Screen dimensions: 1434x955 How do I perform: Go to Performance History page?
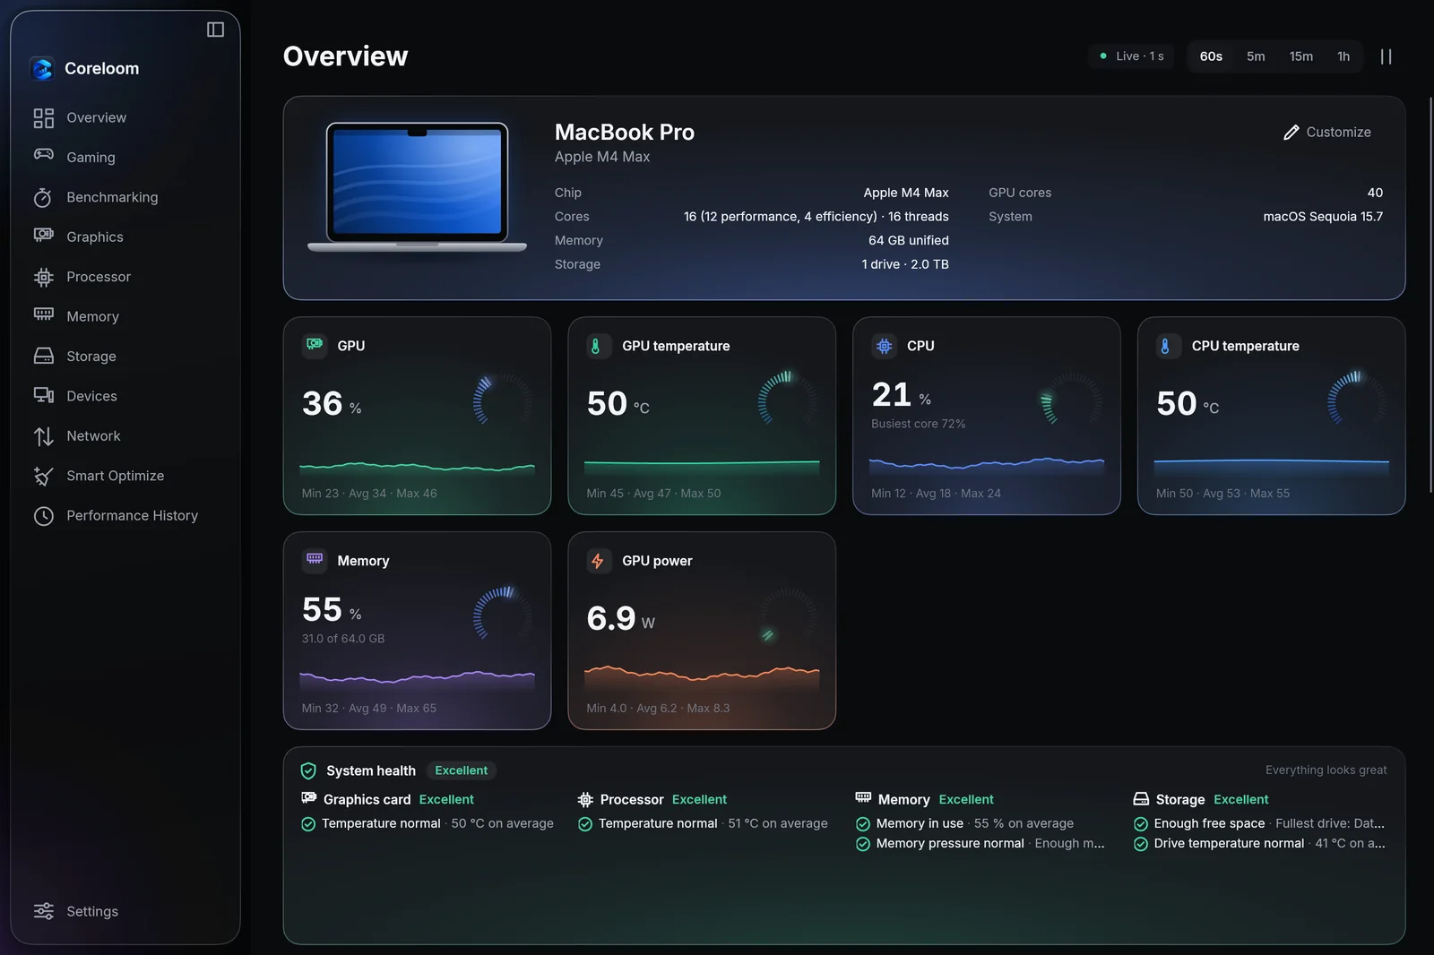[x=132, y=515]
